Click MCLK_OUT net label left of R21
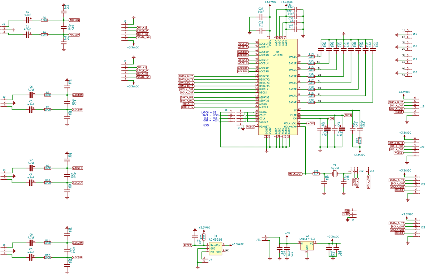Screen dimensions: 429x274 point(296,174)
